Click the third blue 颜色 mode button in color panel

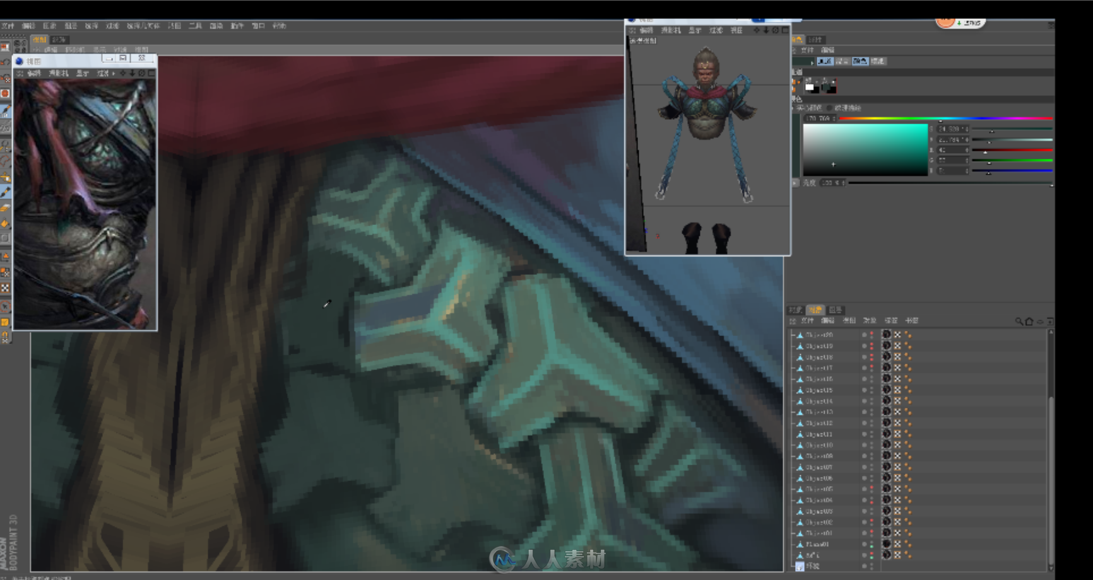click(860, 61)
